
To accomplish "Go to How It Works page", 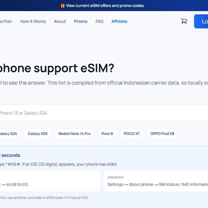I will click(33, 21).
